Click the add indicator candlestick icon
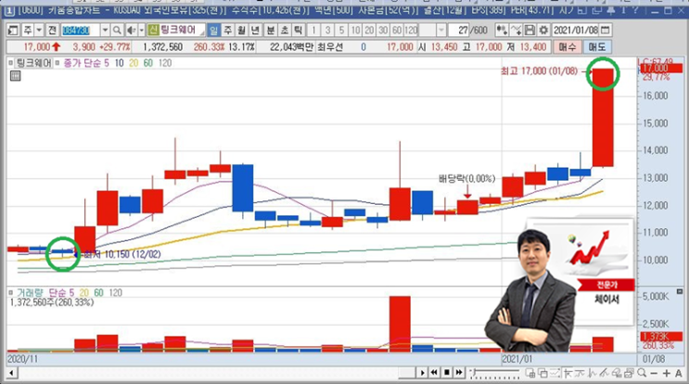 coord(502,31)
